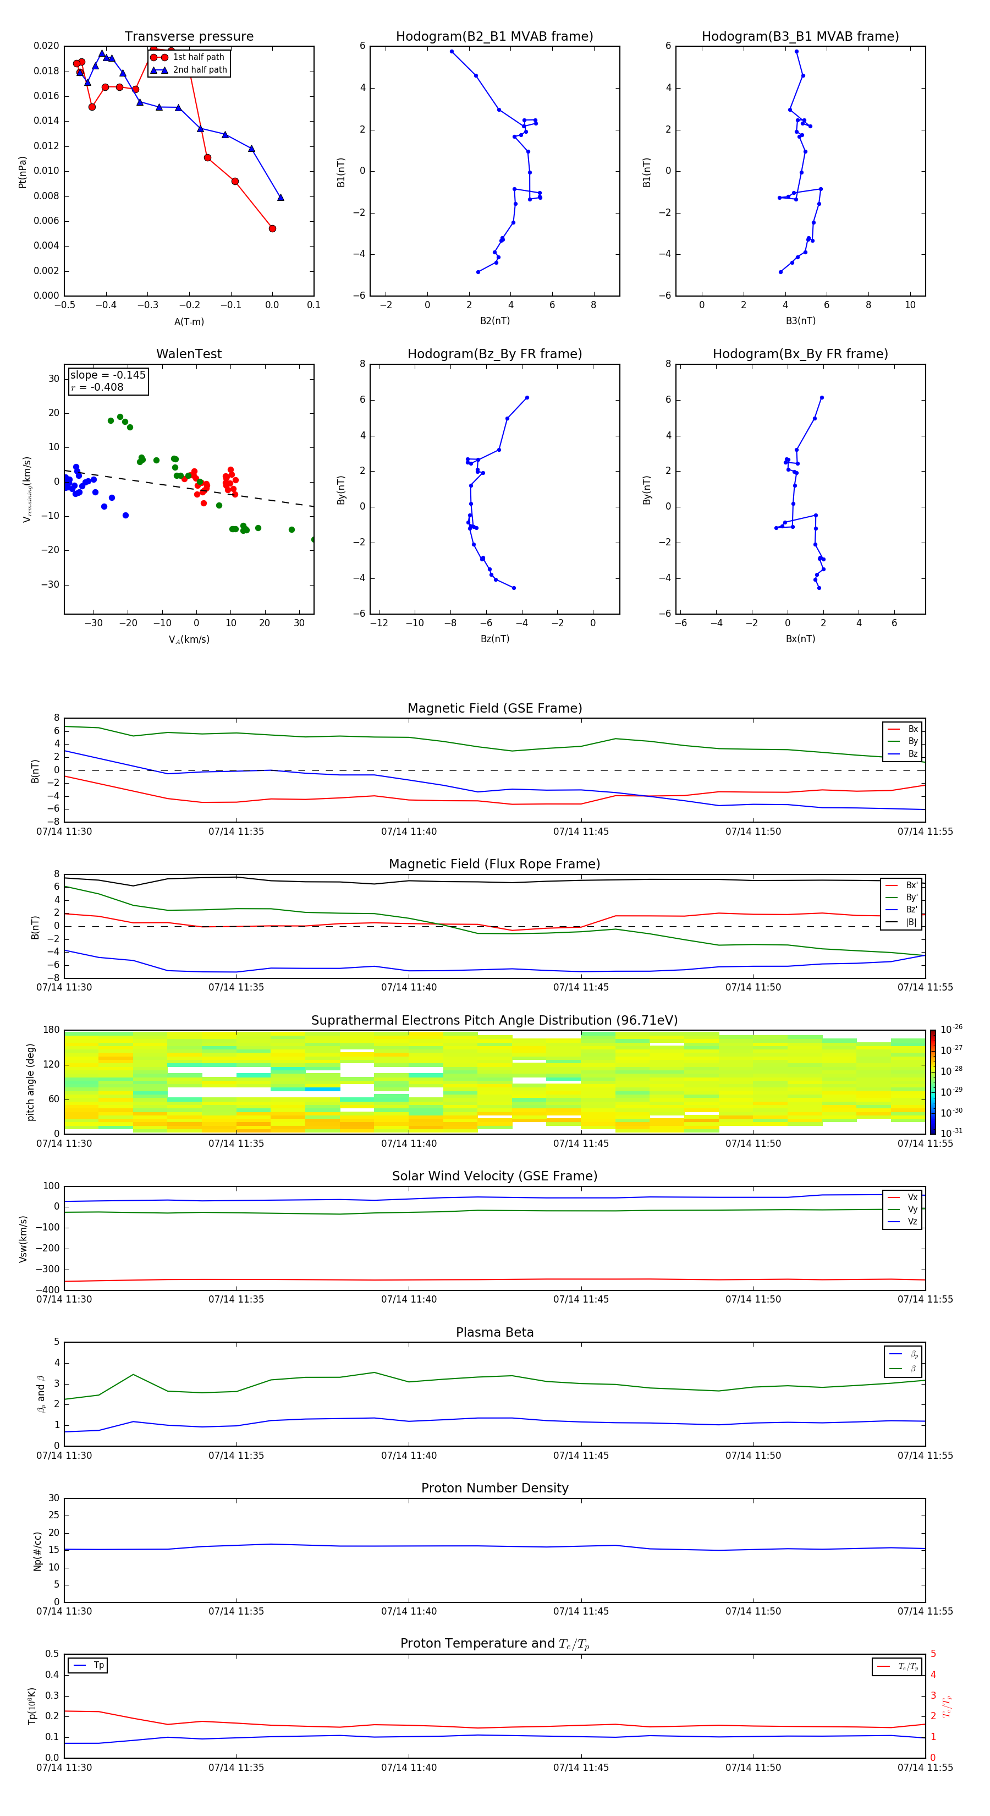
Task: Select the "1st half path" legend entry
Action: point(188,57)
